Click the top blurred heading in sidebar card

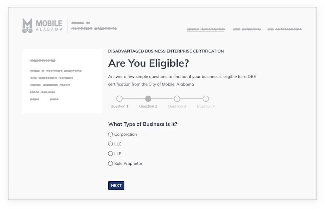pyautogui.click(x=42, y=61)
